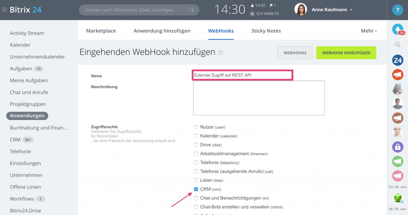Image resolution: width=408 pixels, height=215 pixels.
Task: Open the Sticky Notes tab
Action: coord(266,31)
